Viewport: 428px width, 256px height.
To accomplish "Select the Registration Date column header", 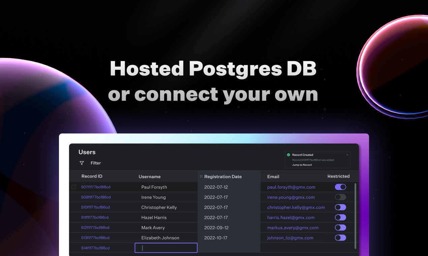I will pos(223,177).
